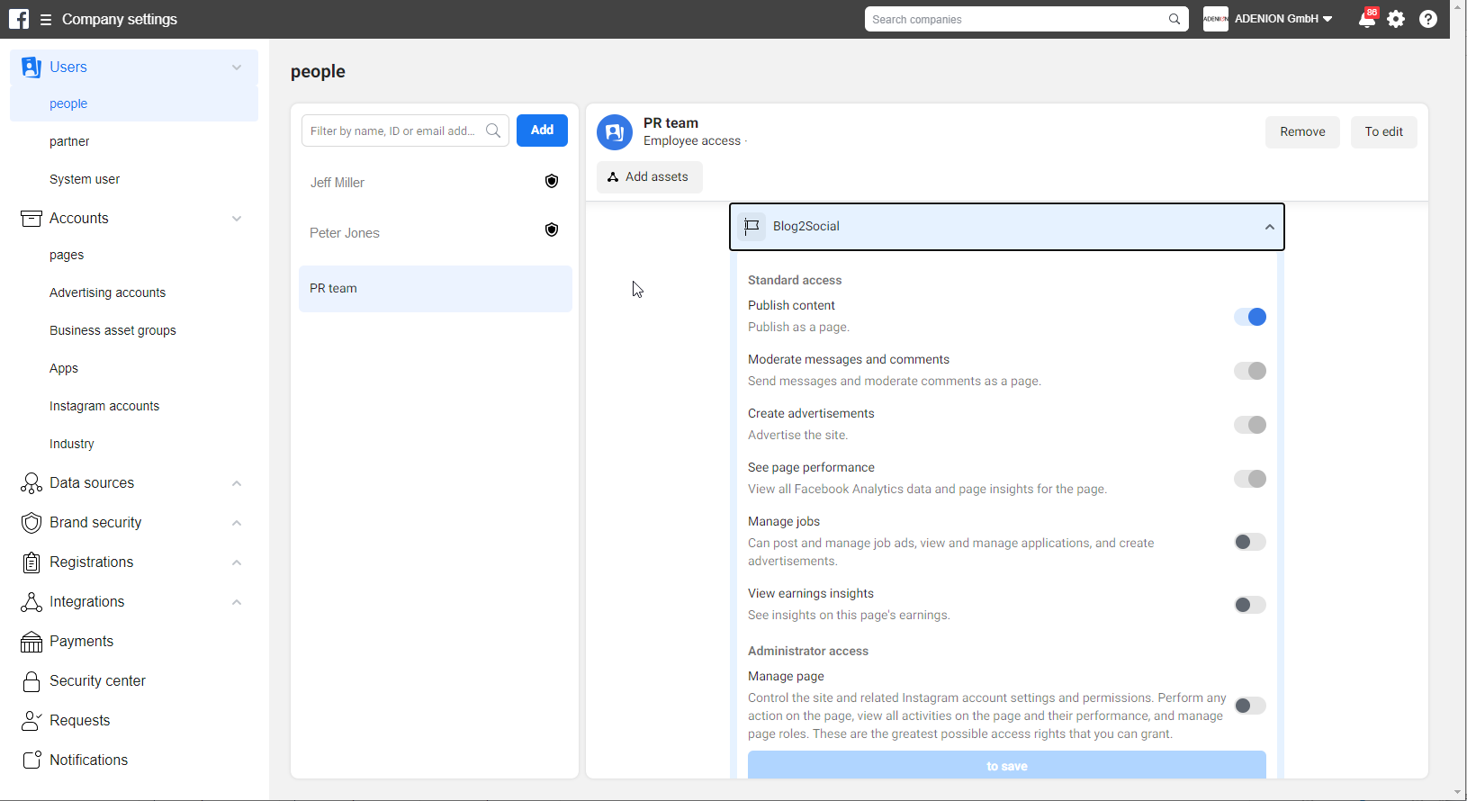The height and width of the screenshot is (801, 1467).
Task: Click the Security center lock icon
Action: (31, 681)
